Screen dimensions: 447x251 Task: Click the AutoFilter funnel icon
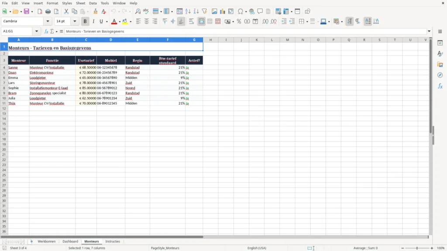click(x=204, y=11)
